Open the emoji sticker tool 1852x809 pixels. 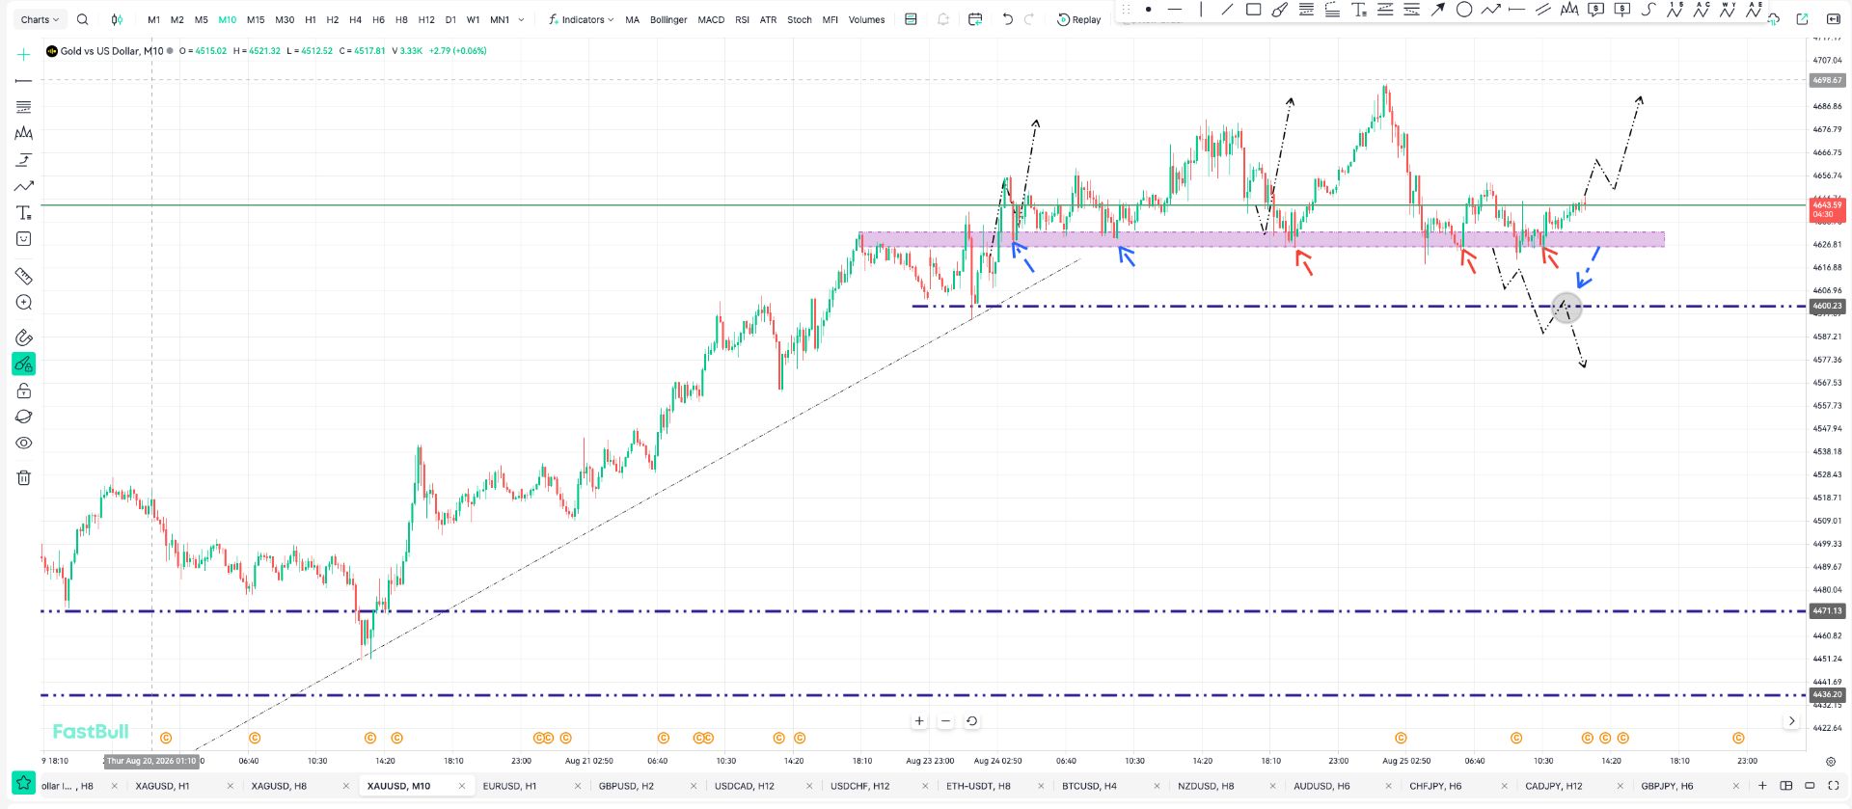pos(24,239)
